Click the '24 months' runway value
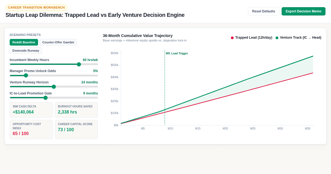331x174 pixels. [x=90, y=82]
